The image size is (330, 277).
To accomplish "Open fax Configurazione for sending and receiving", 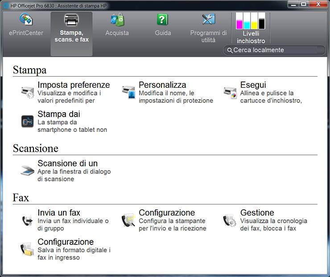I will click(x=167, y=213).
